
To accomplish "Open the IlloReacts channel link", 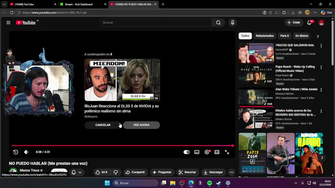I will pos(91,116).
